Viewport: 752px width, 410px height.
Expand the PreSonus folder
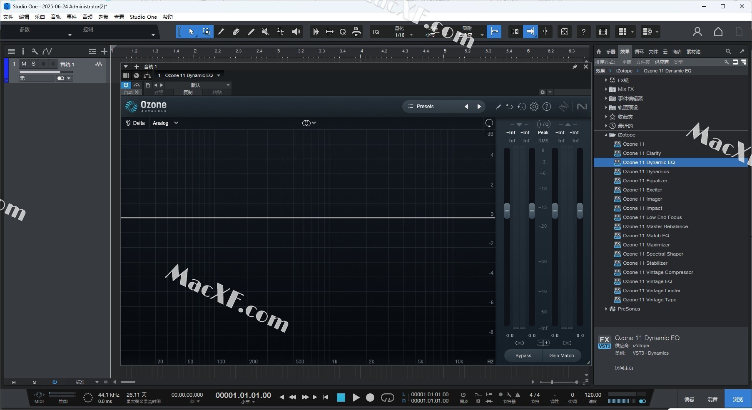pos(606,309)
